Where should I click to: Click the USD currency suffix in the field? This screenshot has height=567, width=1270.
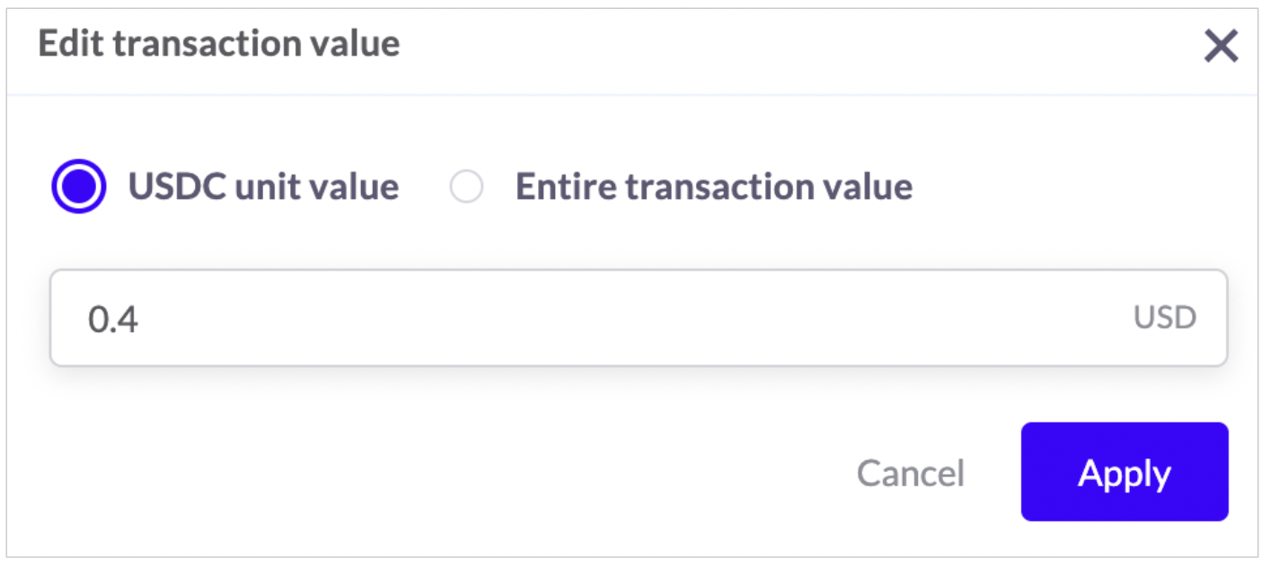[1164, 318]
